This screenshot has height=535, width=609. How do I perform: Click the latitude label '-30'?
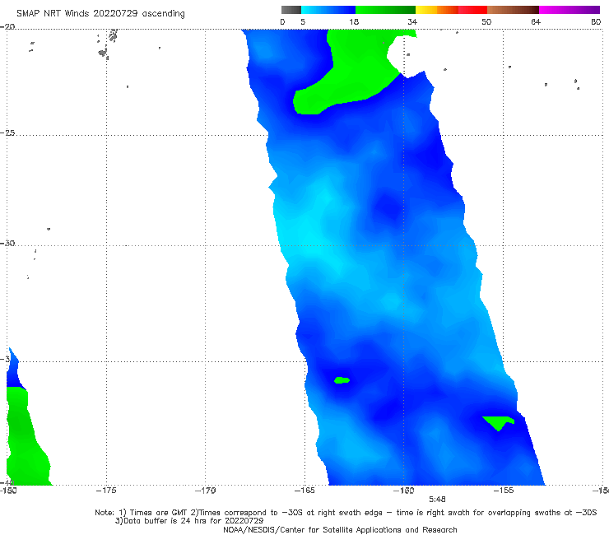coord(7,243)
